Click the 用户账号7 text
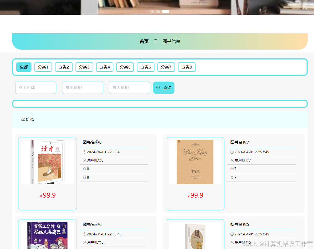Image resolution: width=314 pixels, height=249 pixels. tap(243, 160)
